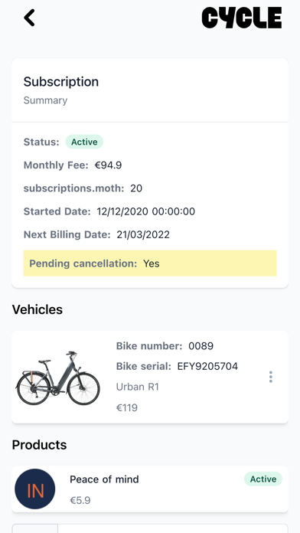This screenshot has width=300, height=533.
Task: Tap the Products section heading
Action: (39, 445)
